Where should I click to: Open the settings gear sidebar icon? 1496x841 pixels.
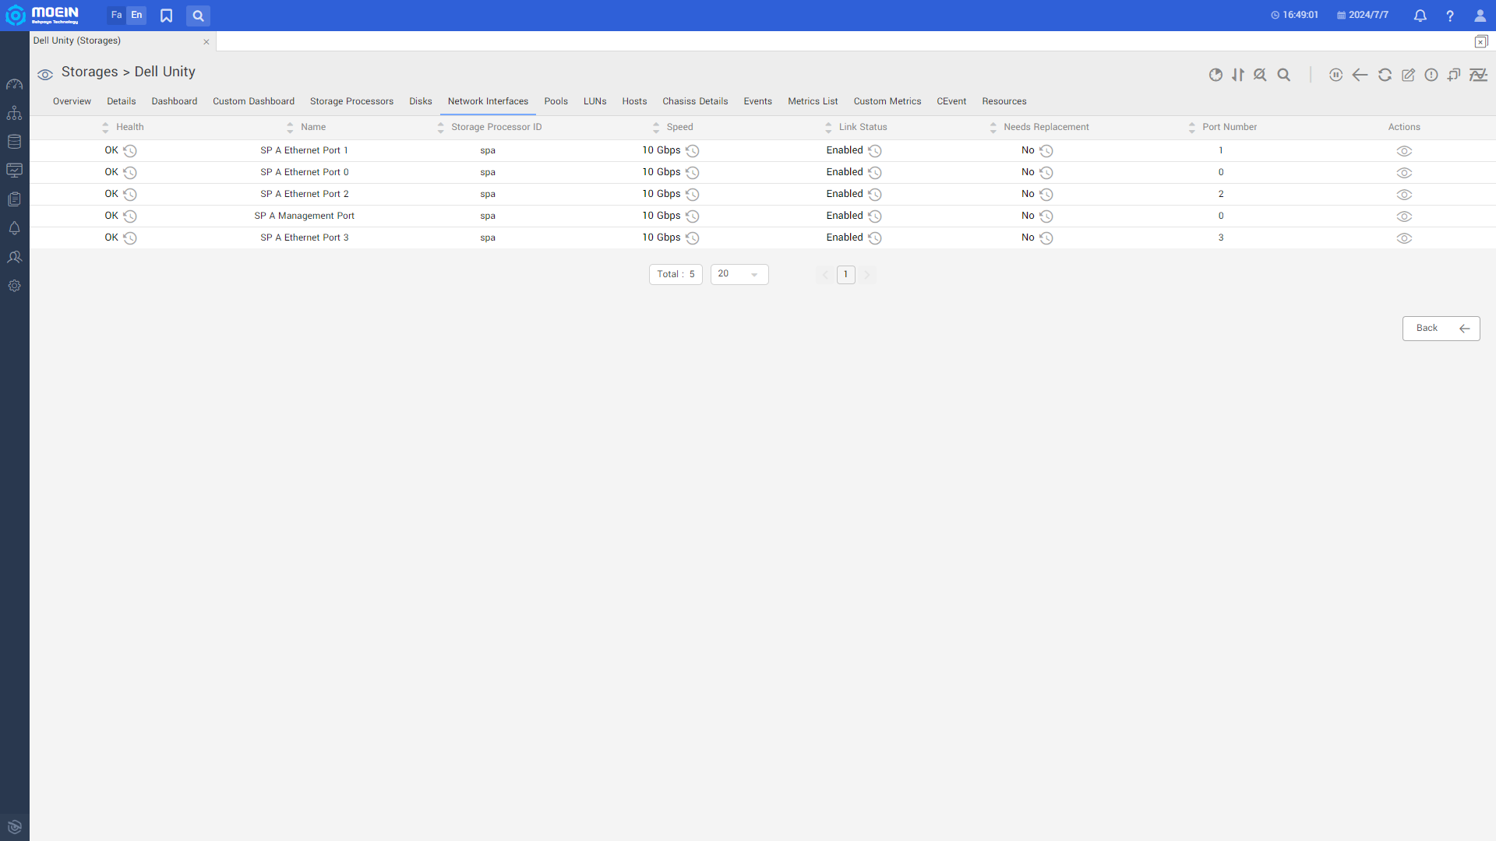pos(14,286)
